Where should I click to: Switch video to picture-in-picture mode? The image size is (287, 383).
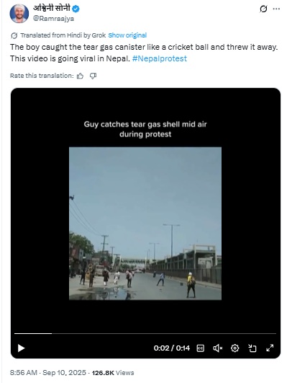pos(252,348)
